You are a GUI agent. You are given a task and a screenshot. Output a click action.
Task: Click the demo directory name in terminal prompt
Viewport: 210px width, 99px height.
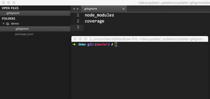click(82, 44)
